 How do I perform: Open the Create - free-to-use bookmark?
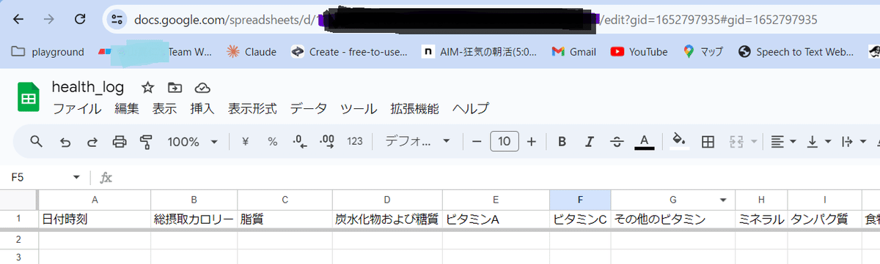(x=348, y=52)
